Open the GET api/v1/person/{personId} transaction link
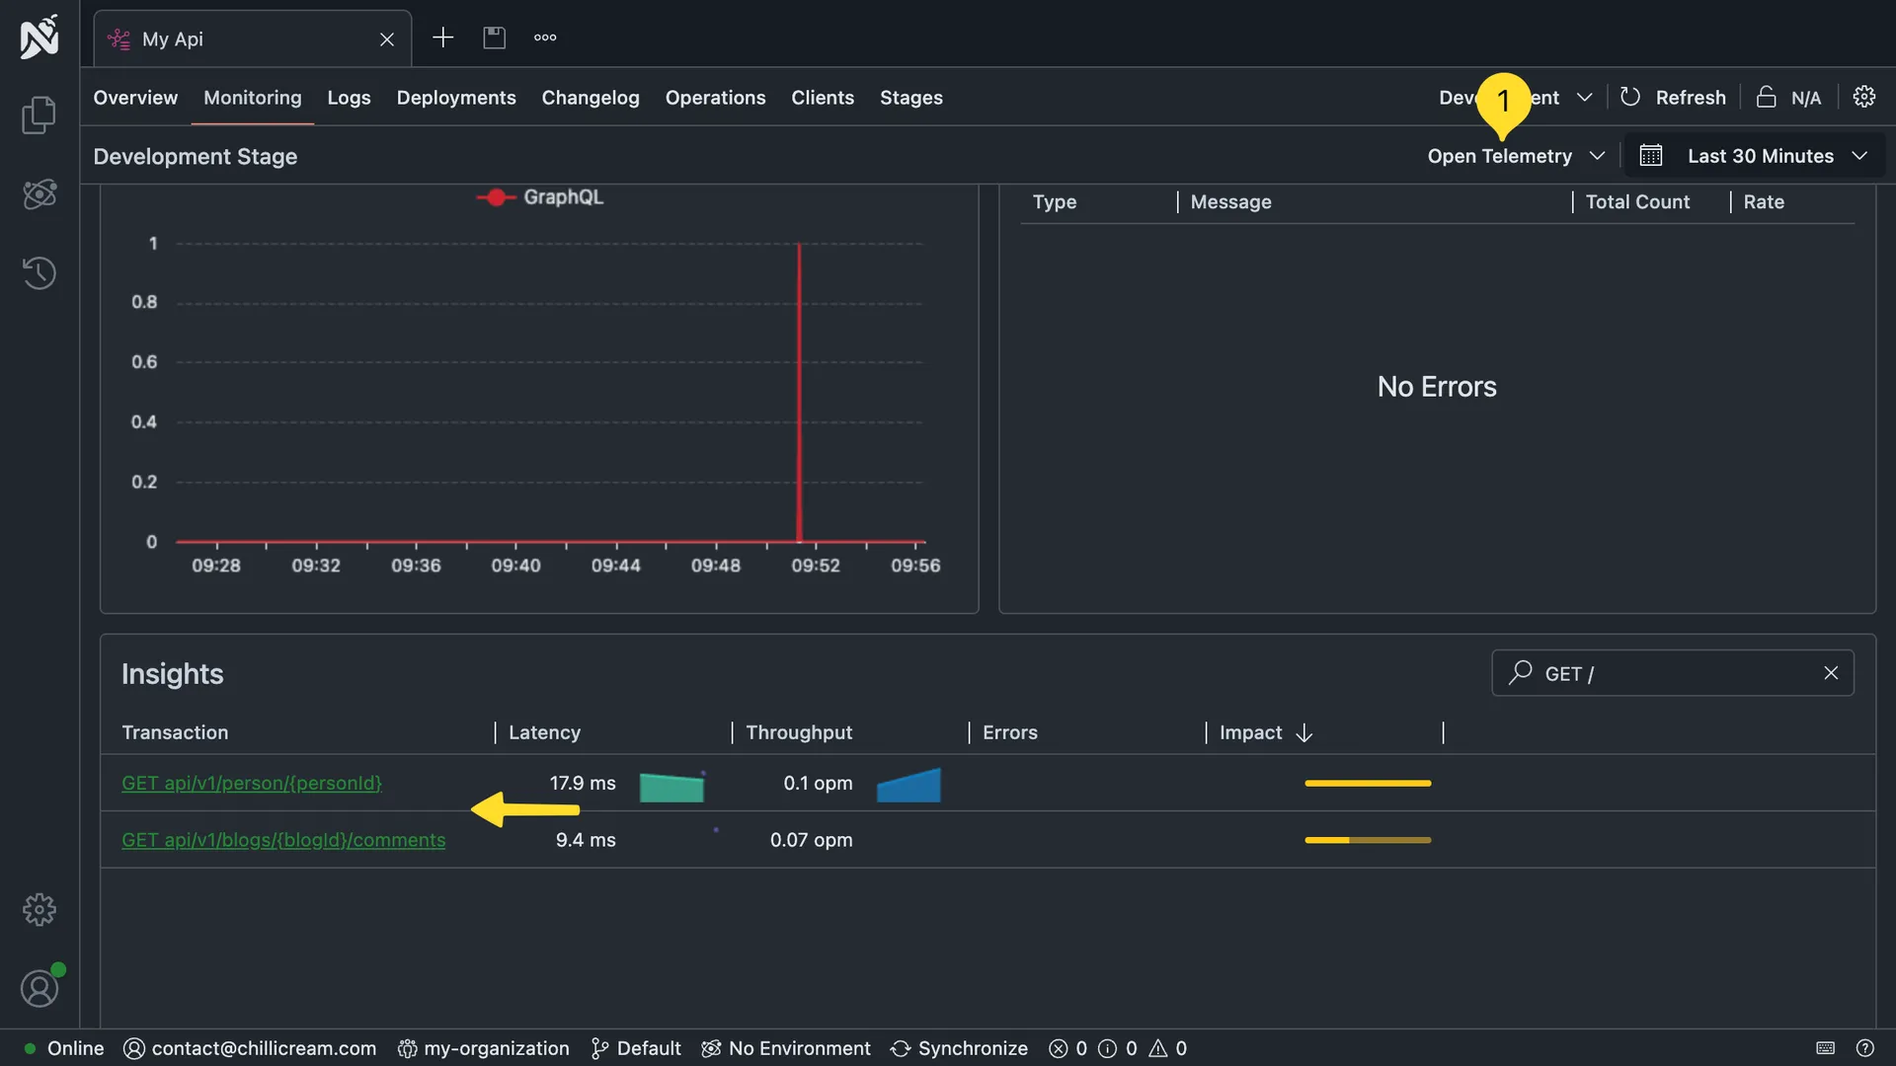1896x1066 pixels. coord(251,783)
